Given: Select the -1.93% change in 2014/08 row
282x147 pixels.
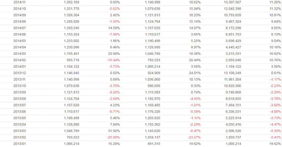Looking at the screenshot, I should pos(114,21).
